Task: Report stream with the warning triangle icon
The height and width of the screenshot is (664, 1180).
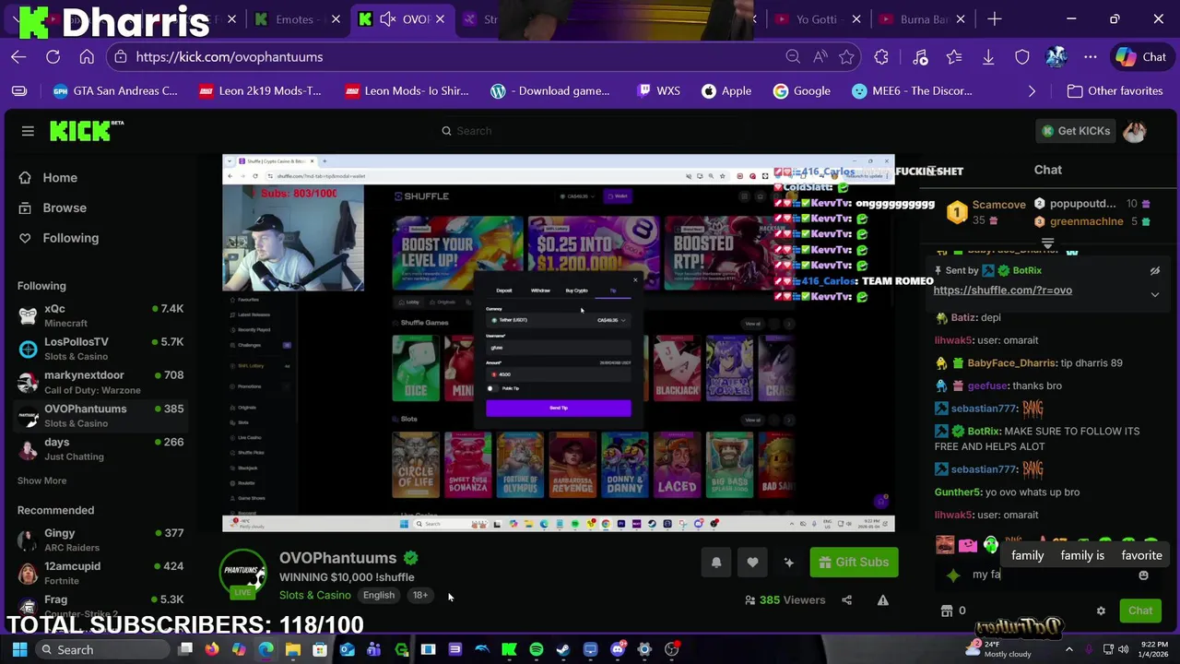Action: click(883, 600)
